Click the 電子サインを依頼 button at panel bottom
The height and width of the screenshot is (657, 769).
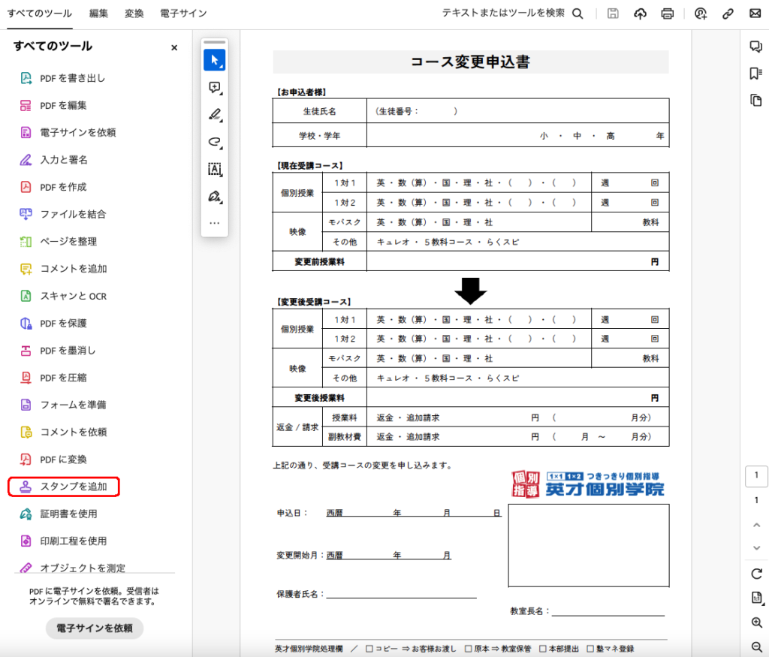coord(95,628)
